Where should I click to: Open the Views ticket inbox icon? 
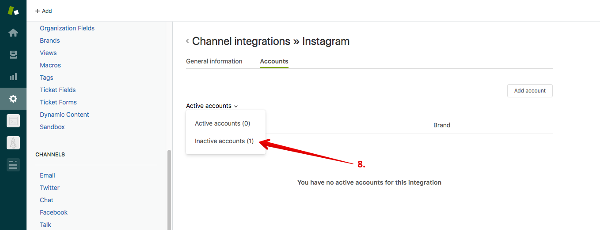click(13, 55)
